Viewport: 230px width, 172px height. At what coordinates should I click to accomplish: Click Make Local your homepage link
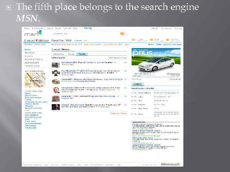coord(169,44)
